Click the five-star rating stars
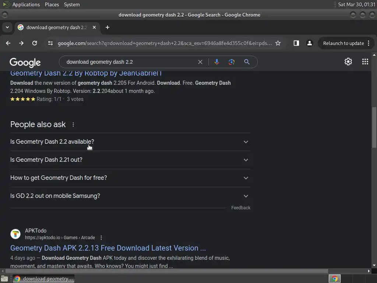This screenshot has height=283, width=377. (x=22, y=99)
